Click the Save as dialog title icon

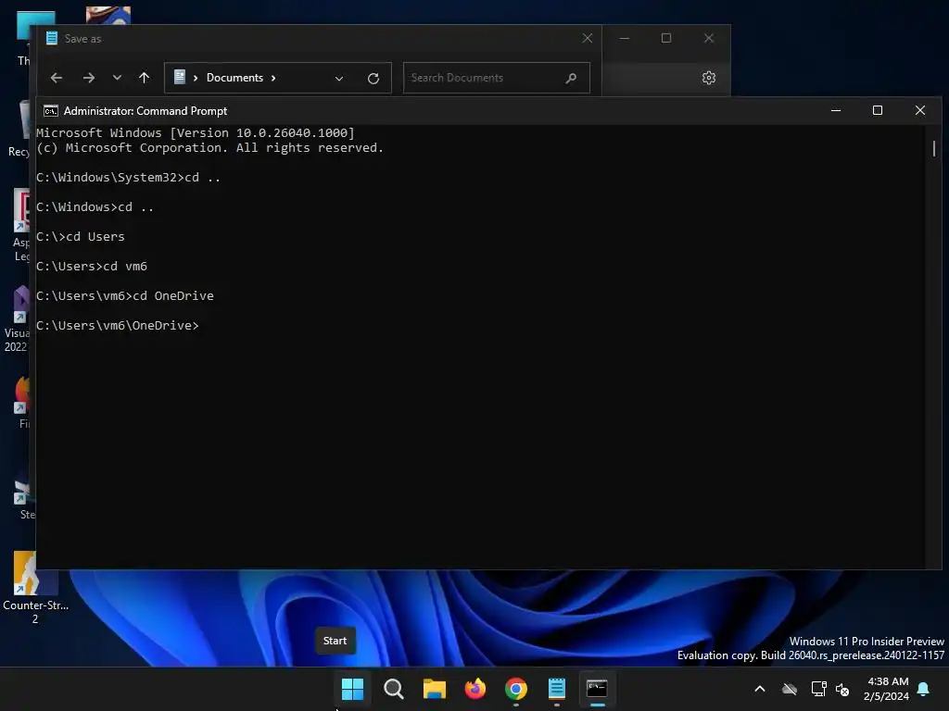tap(52, 38)
